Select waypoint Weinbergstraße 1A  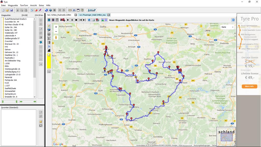tap(12, 69)
